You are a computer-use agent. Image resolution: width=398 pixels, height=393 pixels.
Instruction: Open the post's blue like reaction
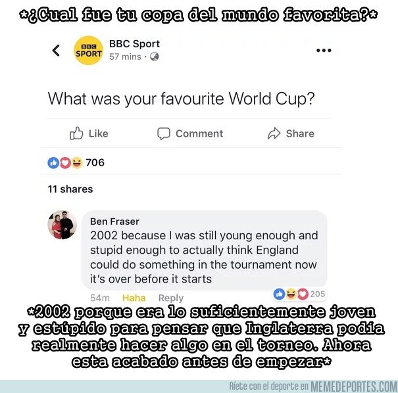point(53,163)
